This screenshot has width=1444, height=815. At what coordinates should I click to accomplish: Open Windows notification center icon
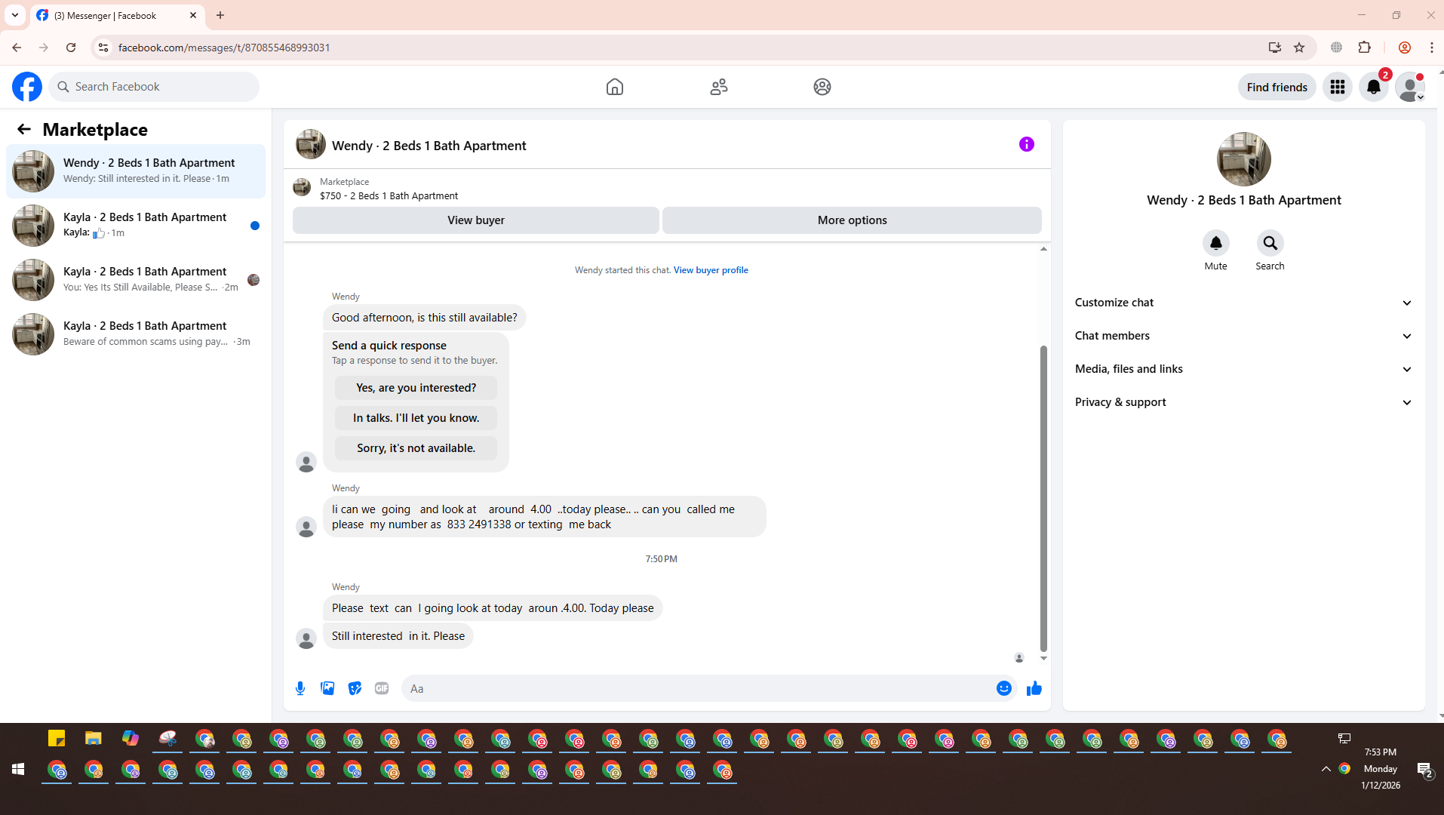(x=1424, y=769)
